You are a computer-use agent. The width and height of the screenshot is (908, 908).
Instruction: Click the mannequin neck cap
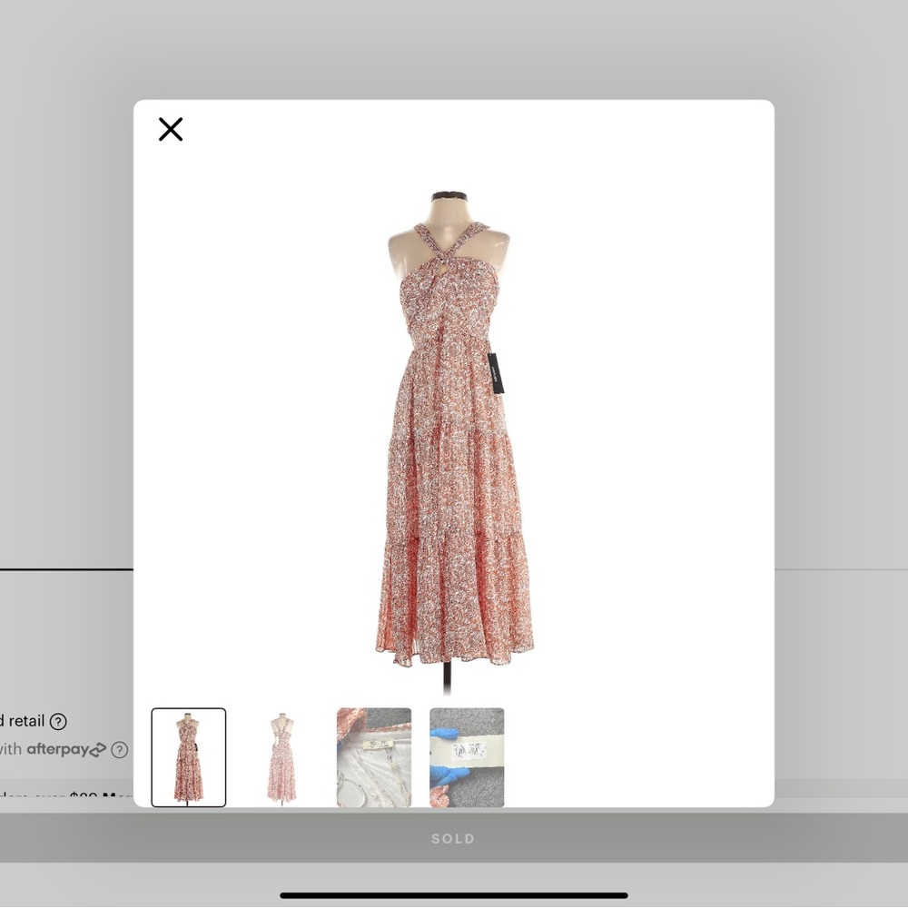449,195
